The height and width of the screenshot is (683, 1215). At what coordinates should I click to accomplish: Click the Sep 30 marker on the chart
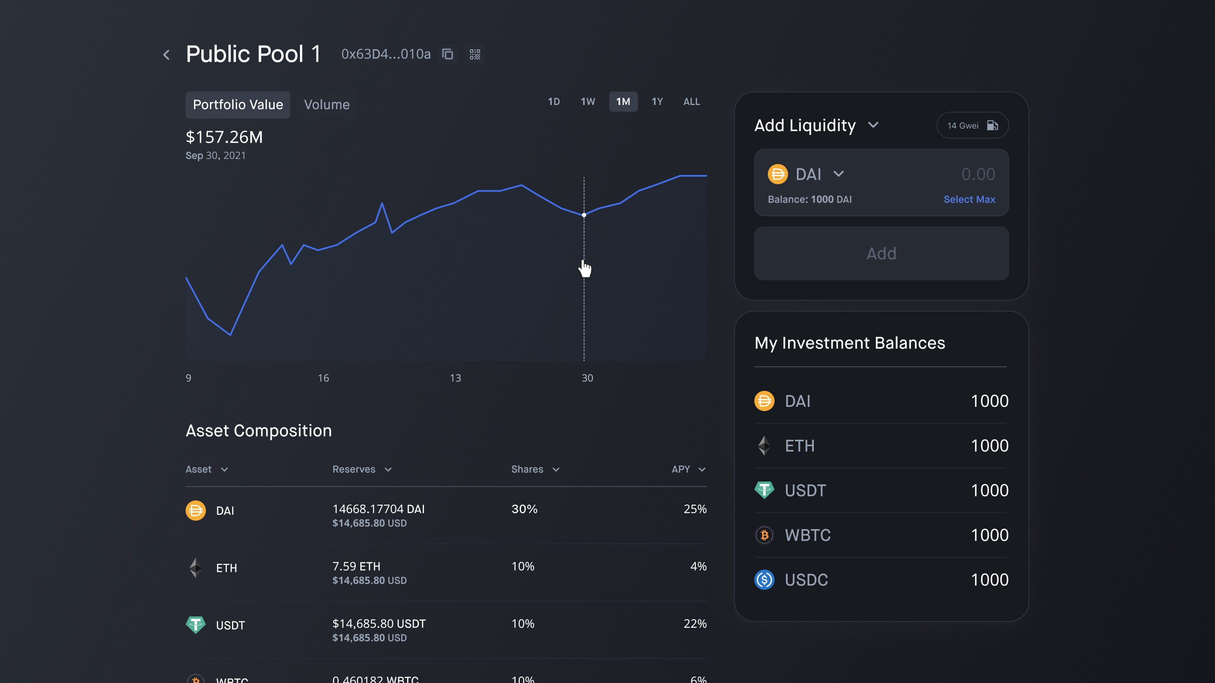coord(584,215)
